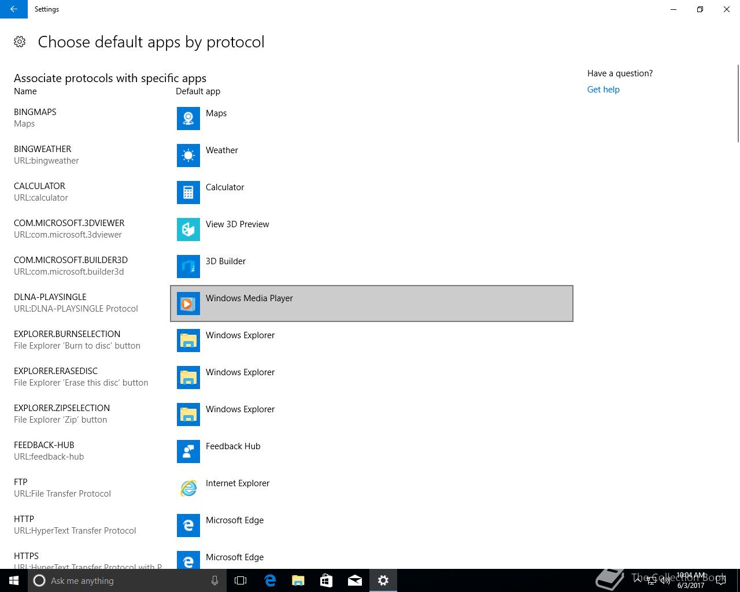Click the FTP protocol name

[x=21, y=482]
